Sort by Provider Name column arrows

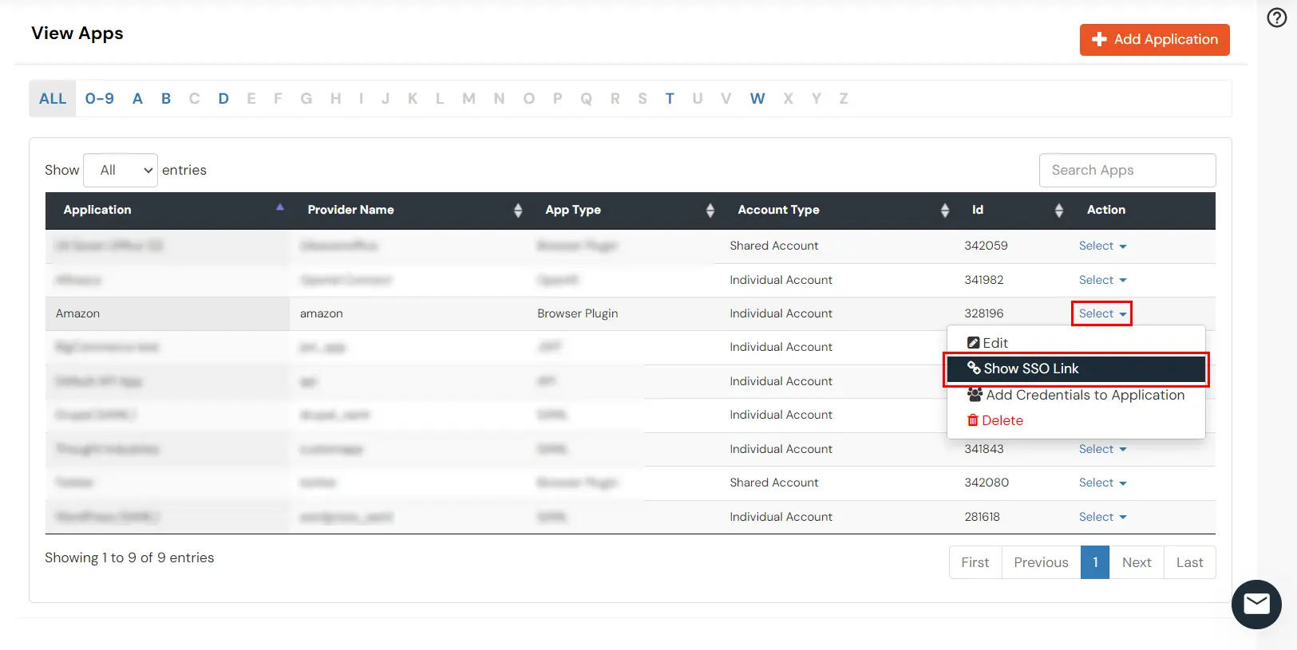point(518,210)
